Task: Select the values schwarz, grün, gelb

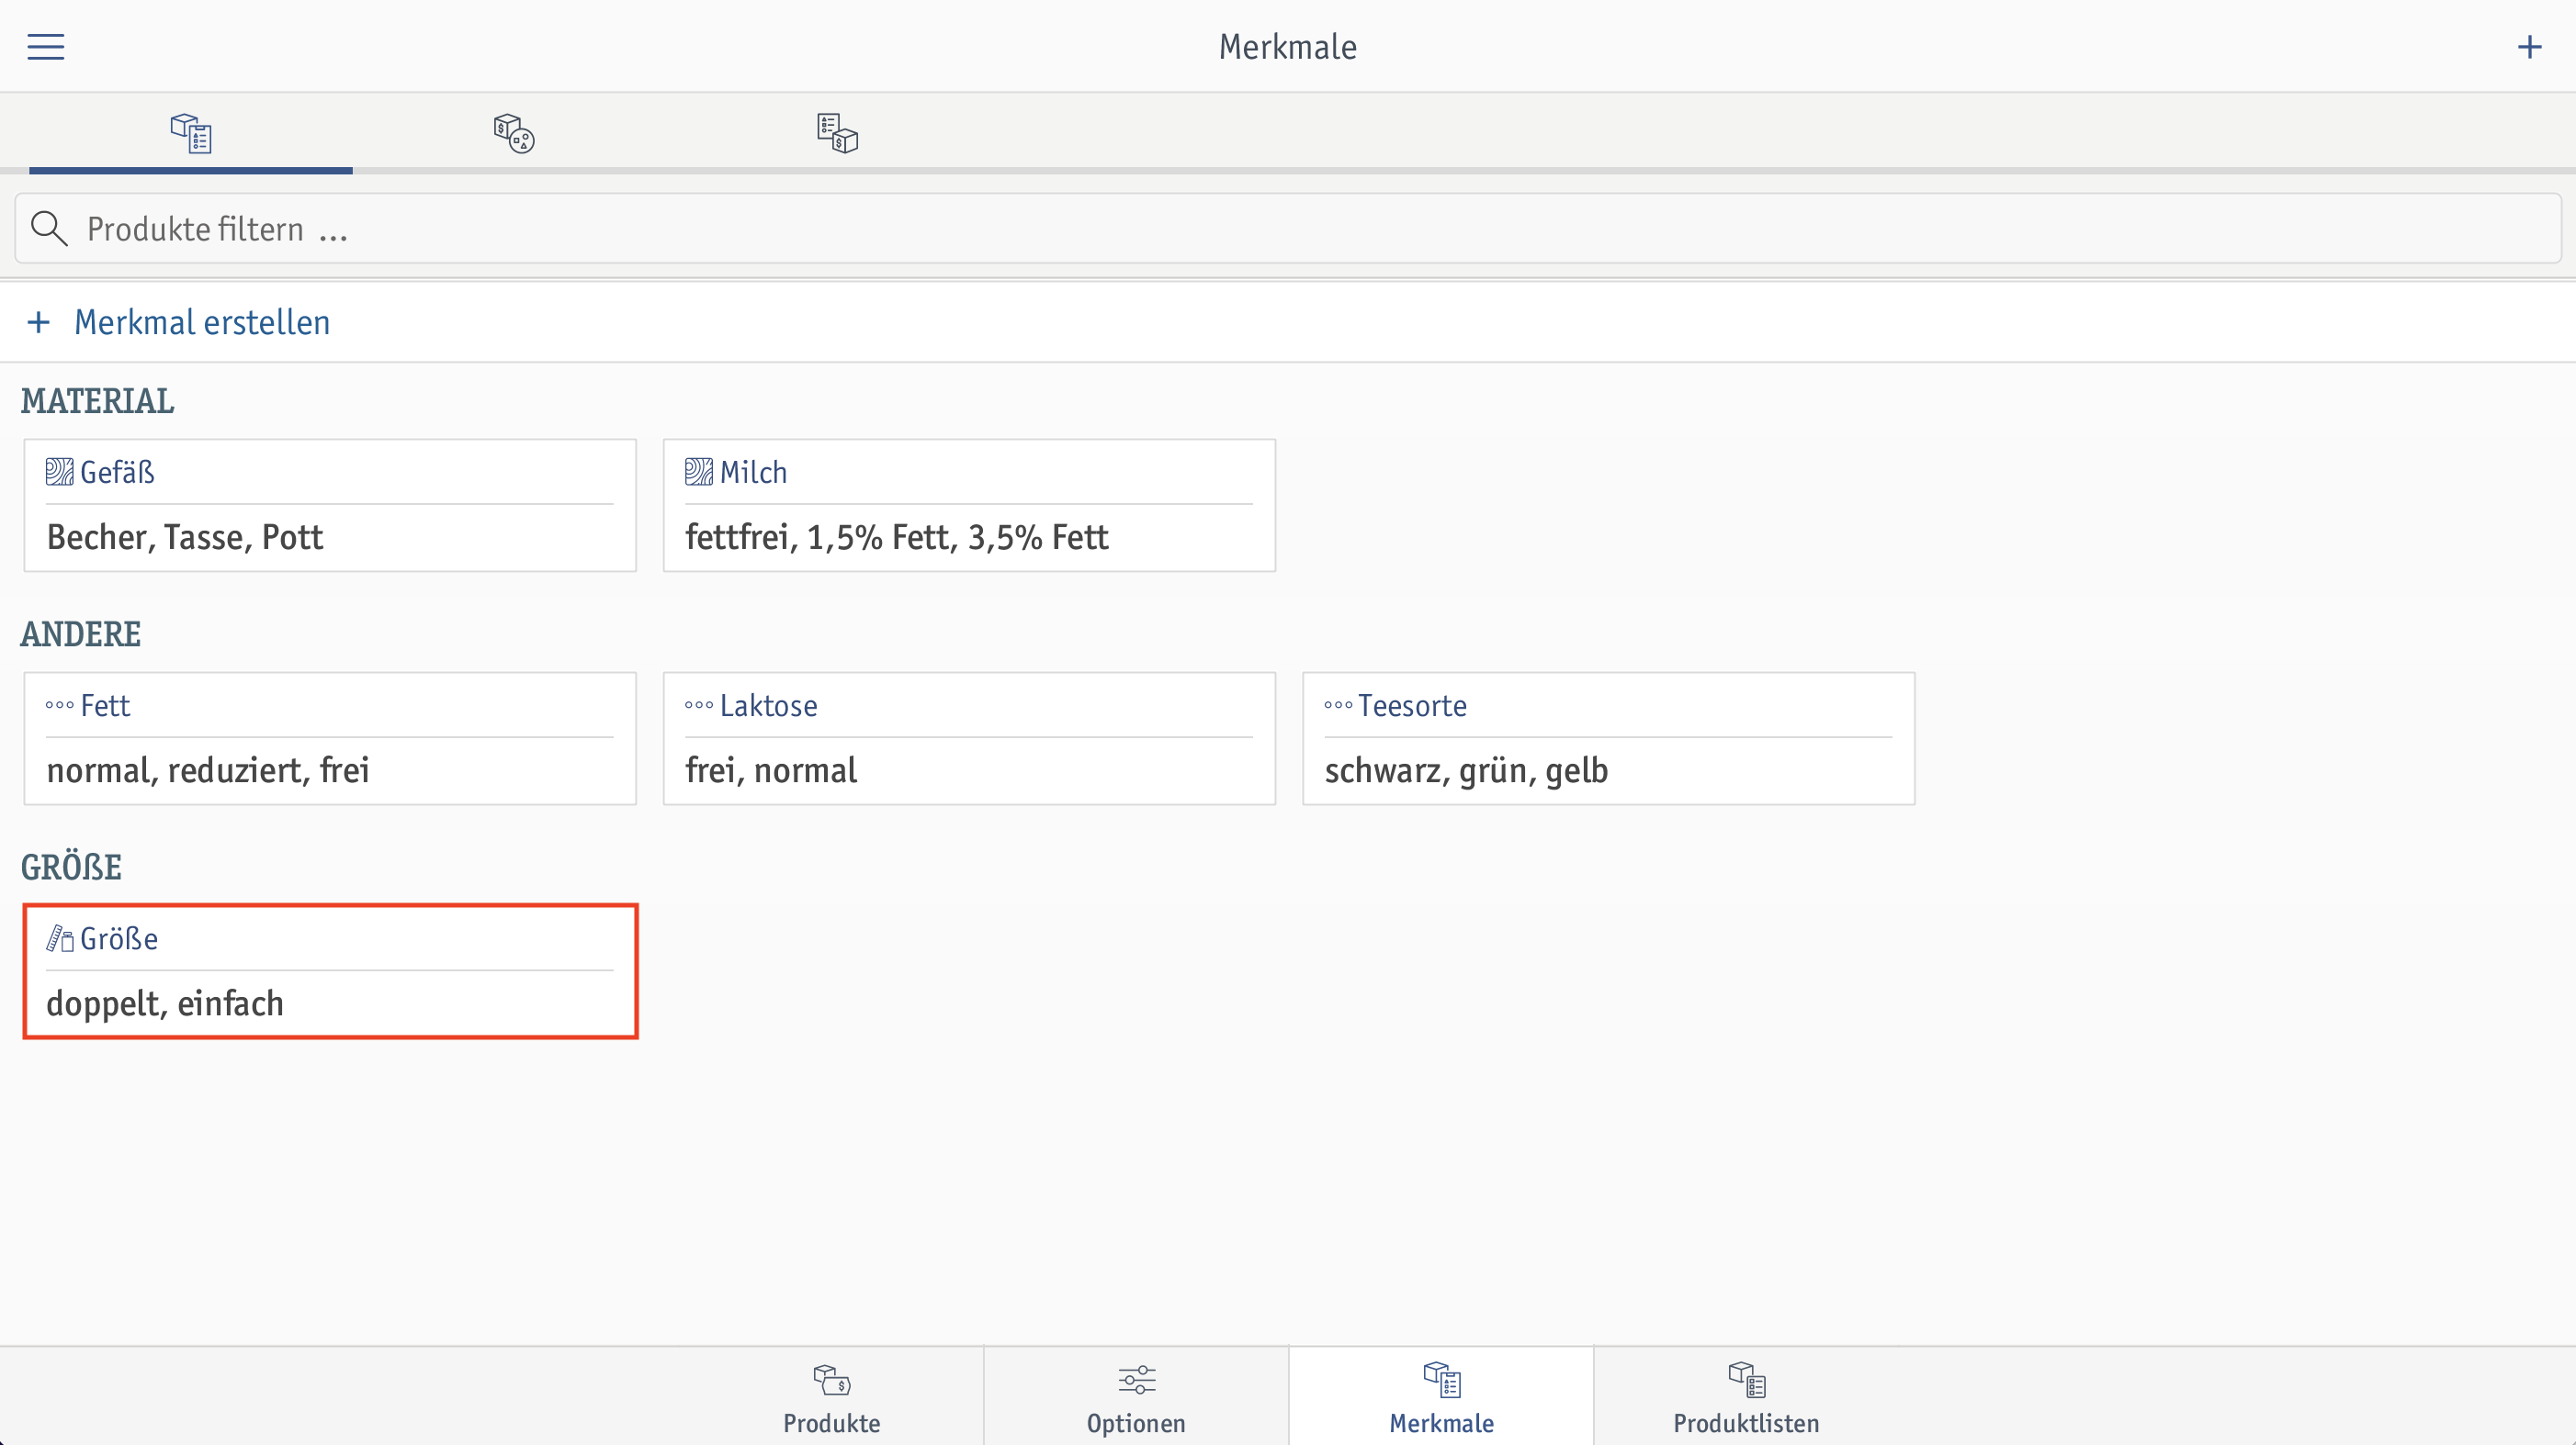Action: pos(1466,770)
